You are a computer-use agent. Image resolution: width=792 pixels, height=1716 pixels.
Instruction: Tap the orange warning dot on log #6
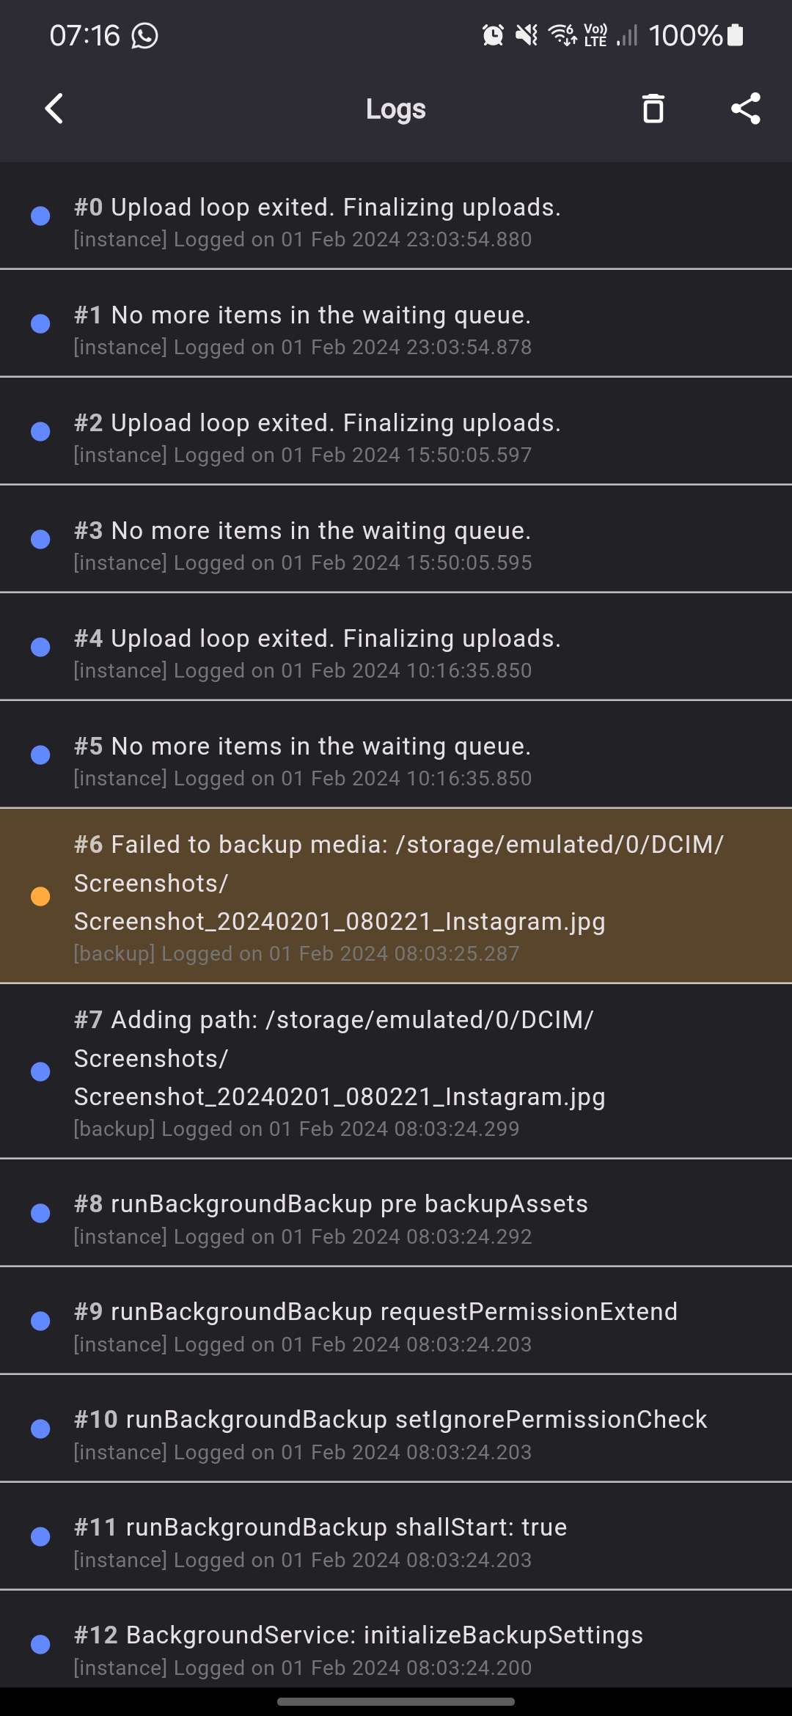[x=40, y=896]
